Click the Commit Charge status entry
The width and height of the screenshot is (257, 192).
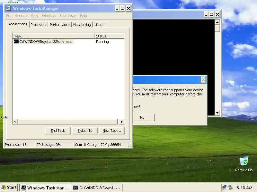click(x=101, y=145)
